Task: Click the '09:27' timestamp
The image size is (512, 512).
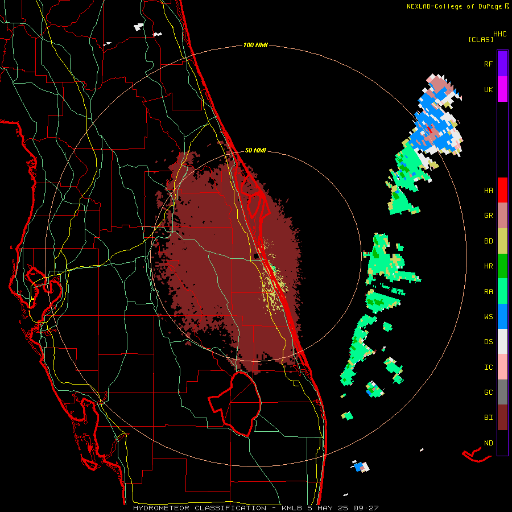Action: [x=366, y=508]
